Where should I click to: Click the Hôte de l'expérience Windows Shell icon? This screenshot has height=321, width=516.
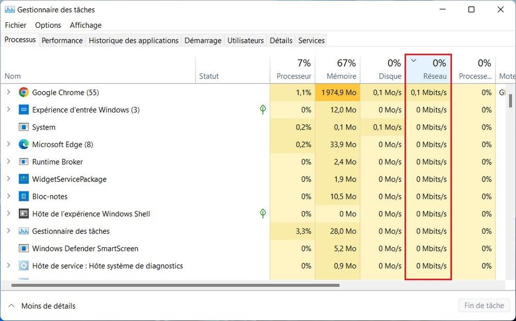[24, 214]
